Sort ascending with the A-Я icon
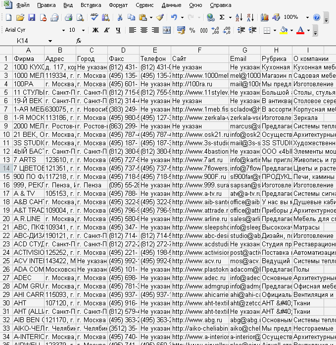Image resolution: width=336 pixels, height=345 pixels. (x=239, y=17)
